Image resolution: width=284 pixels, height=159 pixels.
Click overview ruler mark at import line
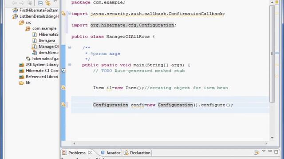click(277, 13)
